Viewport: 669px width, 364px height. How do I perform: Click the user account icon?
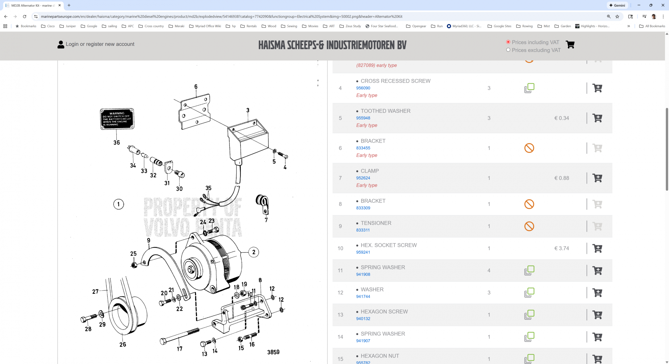pos(61,44)
